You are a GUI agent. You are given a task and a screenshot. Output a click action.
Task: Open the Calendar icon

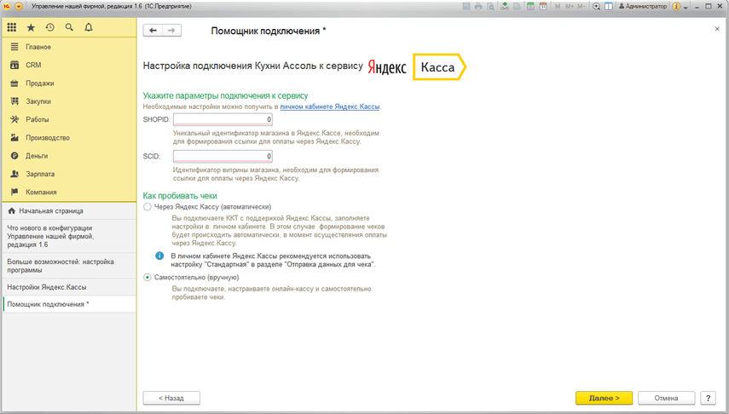tap(543, 7)
